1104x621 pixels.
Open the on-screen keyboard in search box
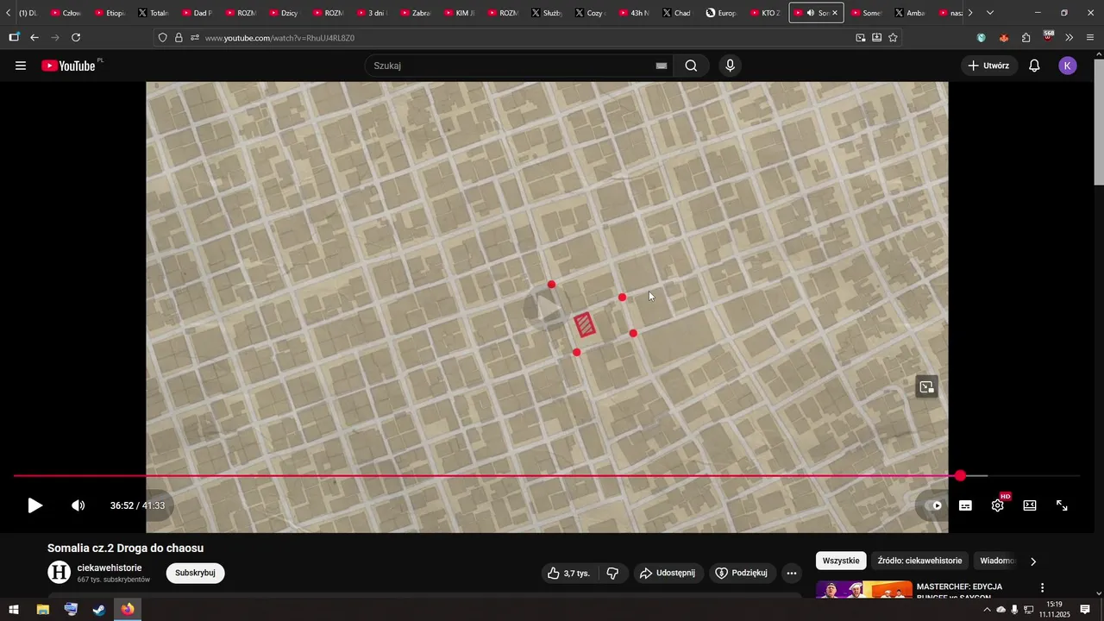point(662,66)
